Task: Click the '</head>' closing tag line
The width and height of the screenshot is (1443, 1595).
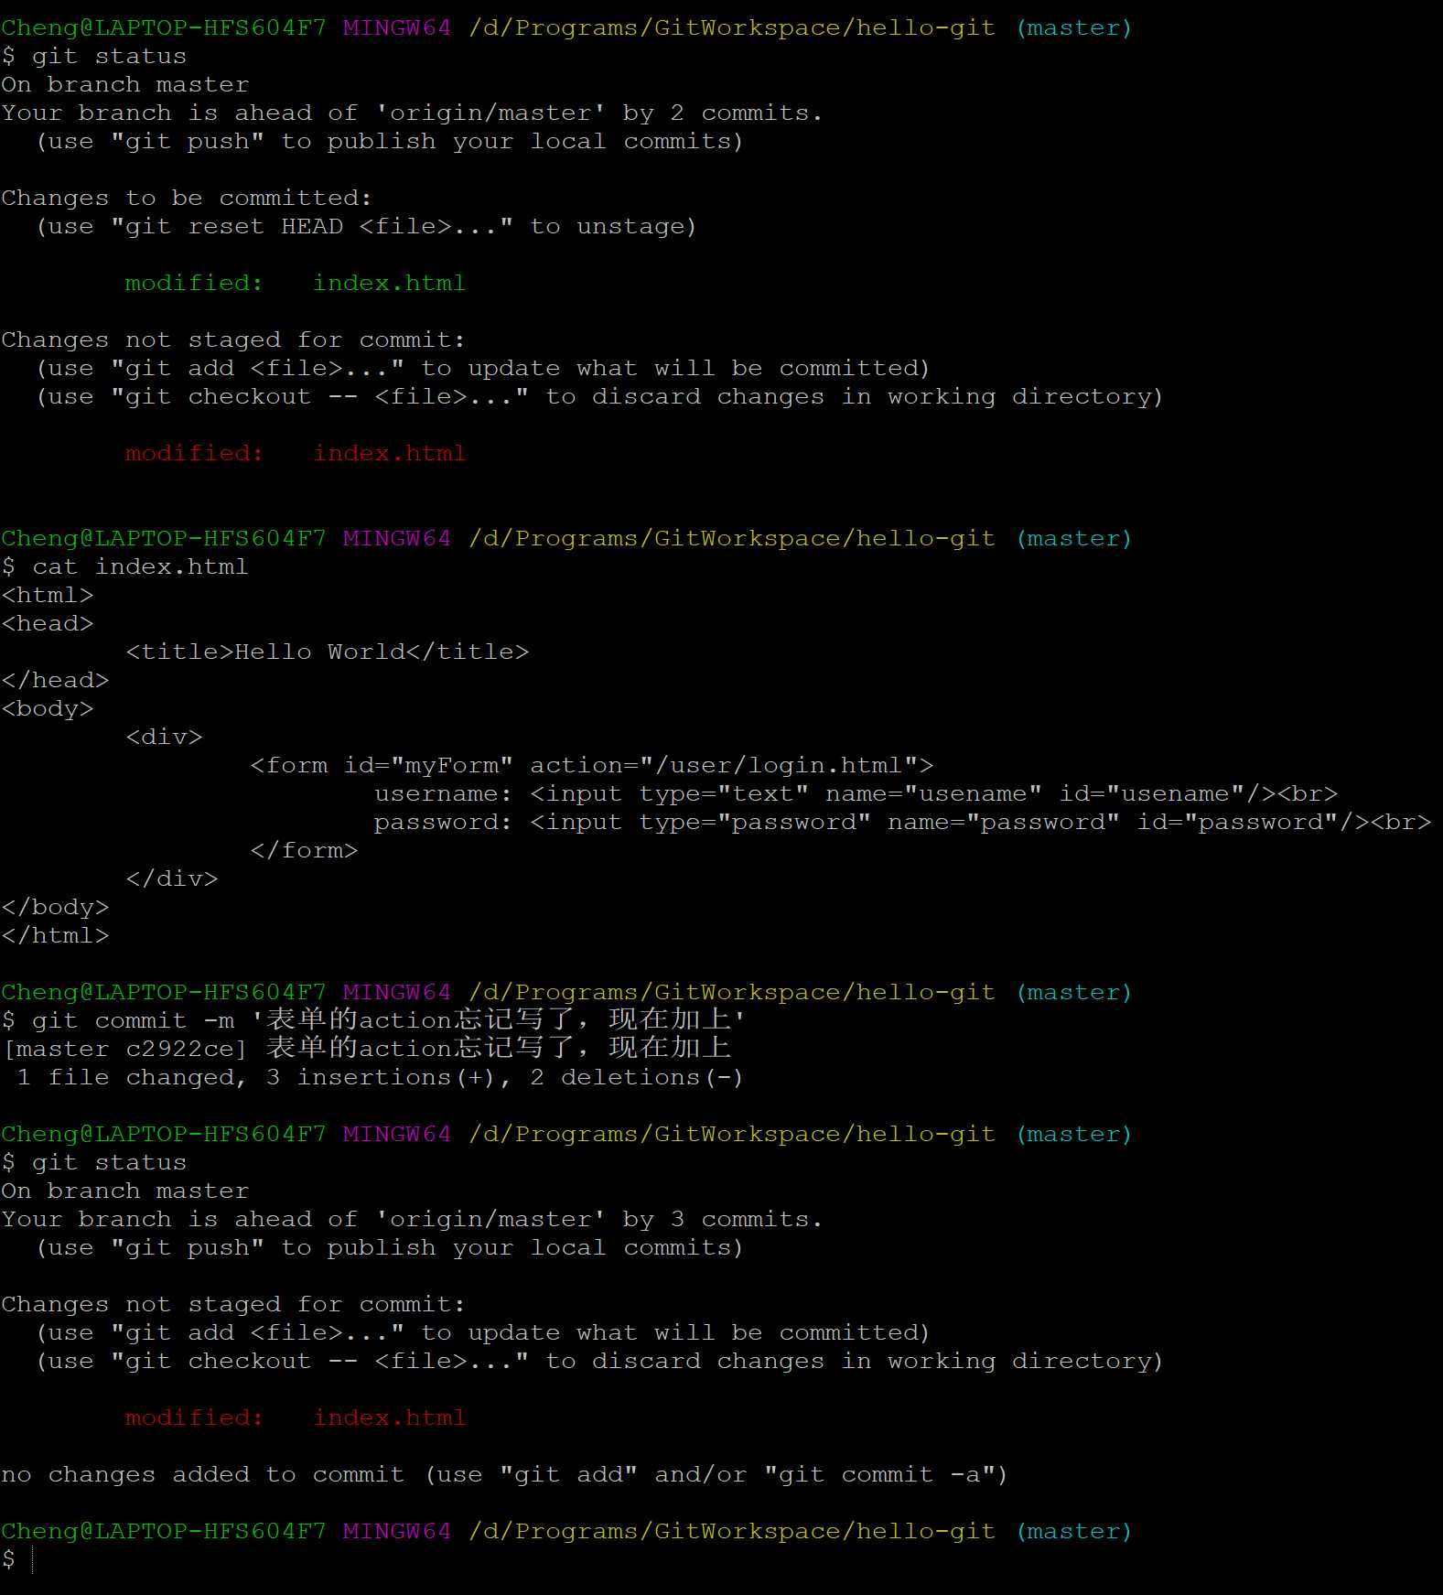Action: (x=56, y=681)
